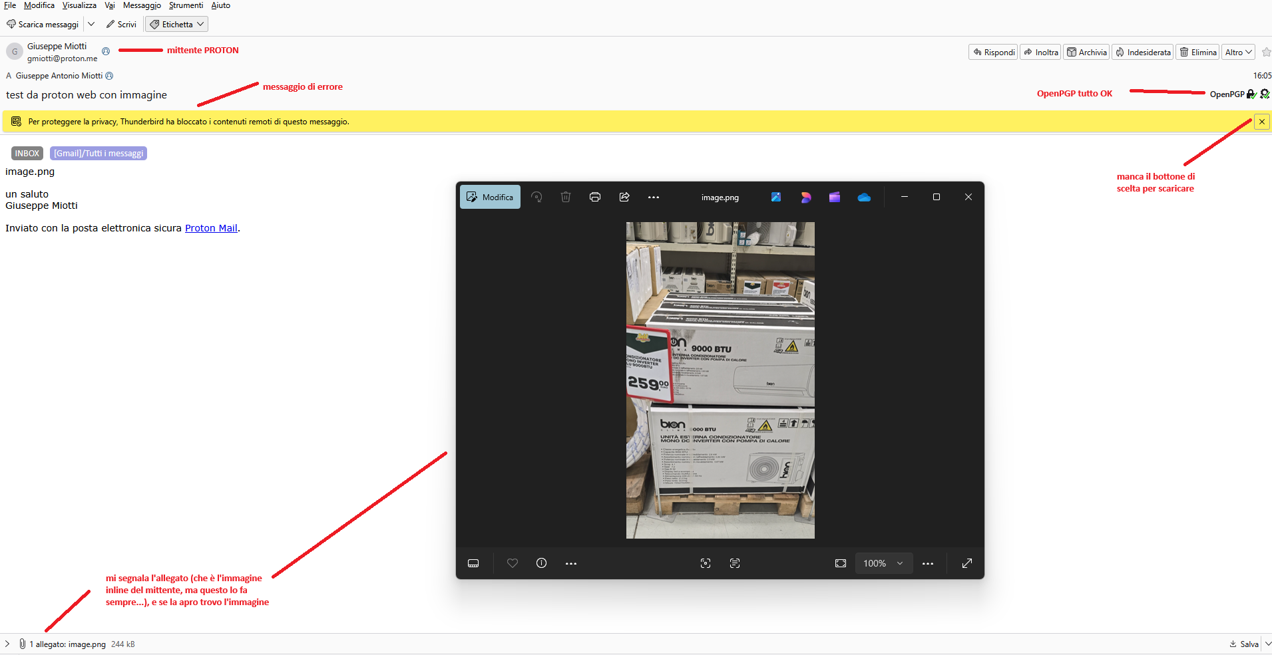The height and width of the screenshot is (655, 1272).
Task: Click Modifica in the photo viewer
Action: (490, 197)
